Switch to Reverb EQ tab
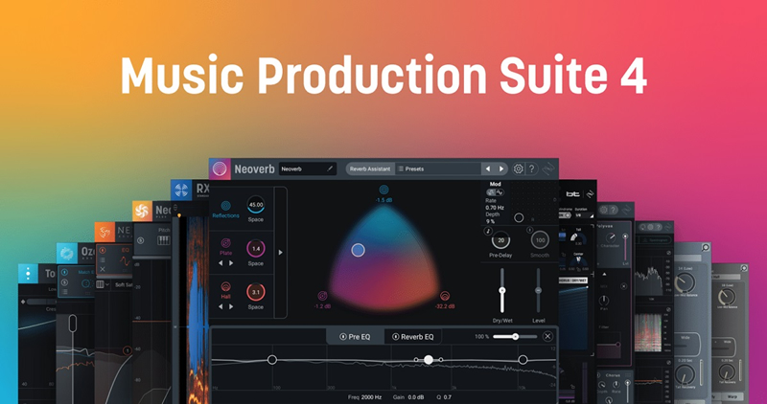The width and height of the screenshot is (767, 404). [x=413, y=337]
